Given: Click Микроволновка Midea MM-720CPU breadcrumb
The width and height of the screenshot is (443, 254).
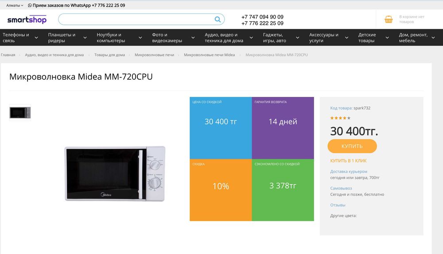Looking at the screenshot, I should coord(276,55).
